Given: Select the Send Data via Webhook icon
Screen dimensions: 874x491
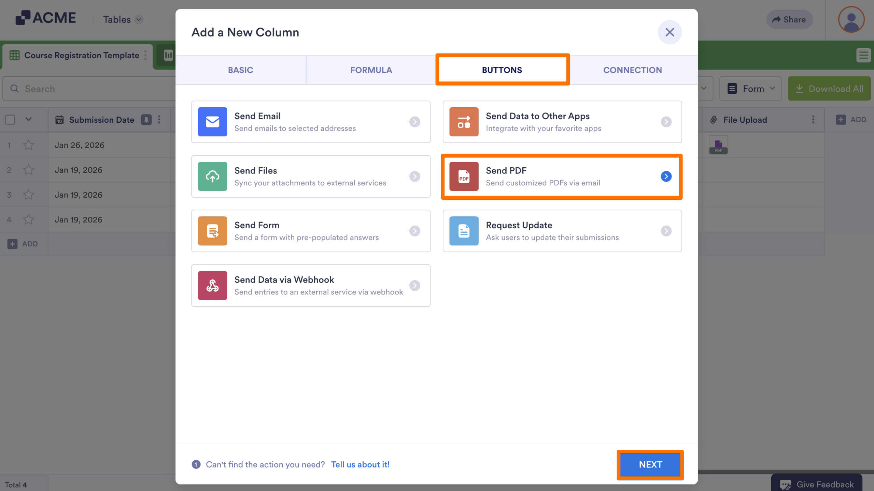Looking at the screenshot, I should click(212, 285).
